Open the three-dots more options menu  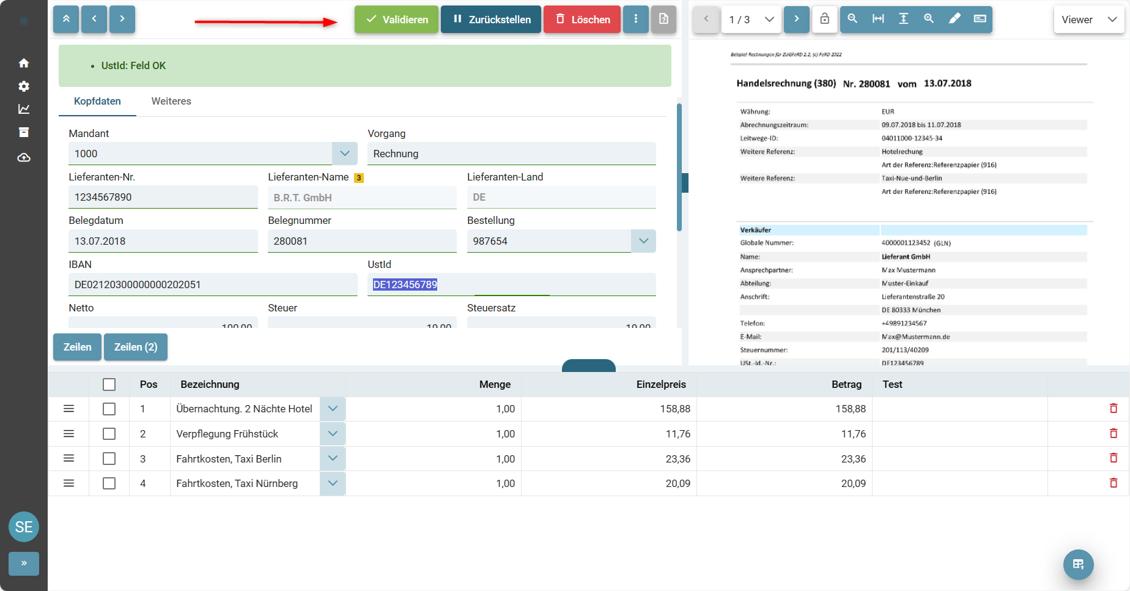[636, 19]
